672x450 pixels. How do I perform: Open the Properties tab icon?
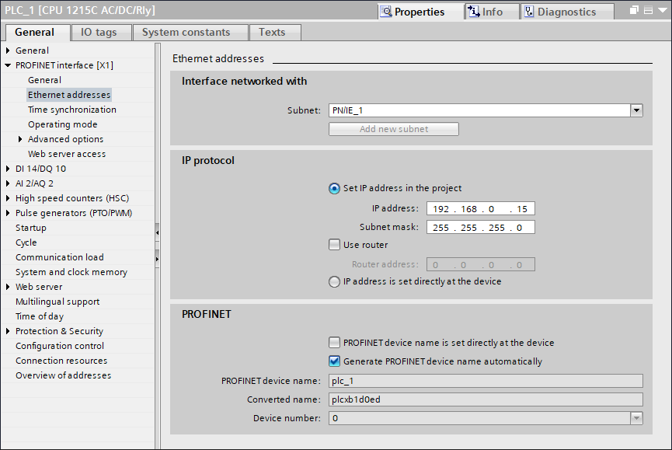386,12
